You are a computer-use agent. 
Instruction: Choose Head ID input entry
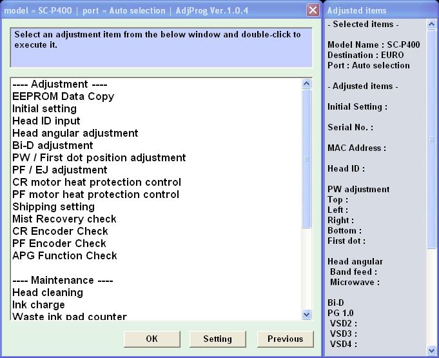[x=46, y=121]
